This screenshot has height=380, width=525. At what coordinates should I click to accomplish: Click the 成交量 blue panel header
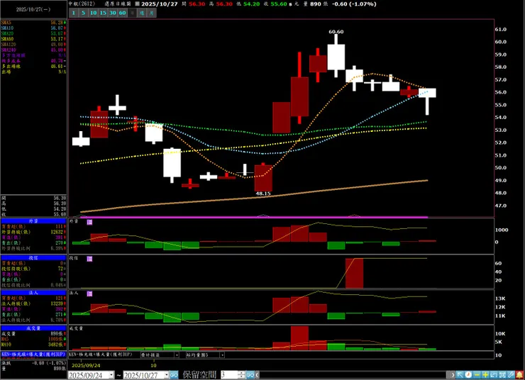[x=33, y=328]
